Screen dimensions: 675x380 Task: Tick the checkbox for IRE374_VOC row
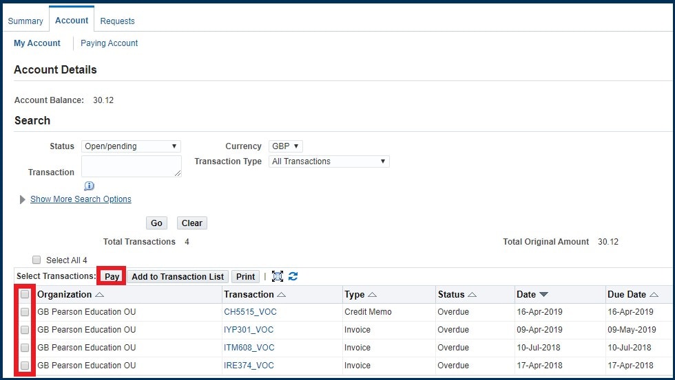click(x=25, y=366)
